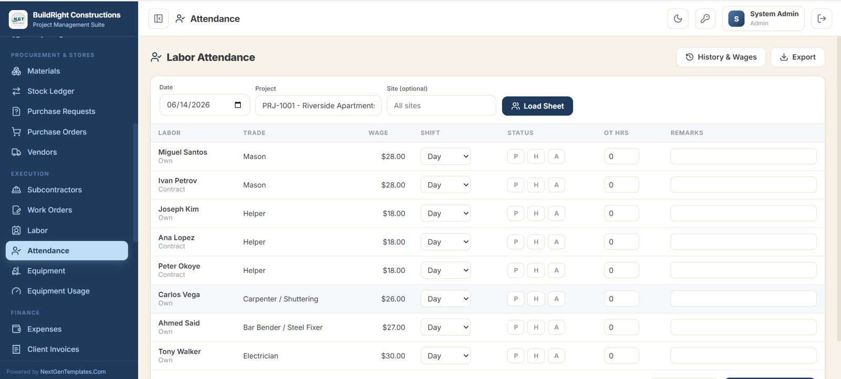Click the Date field 06/14/2026
Screen dimensions: 841x379
[x=204, y=105]
